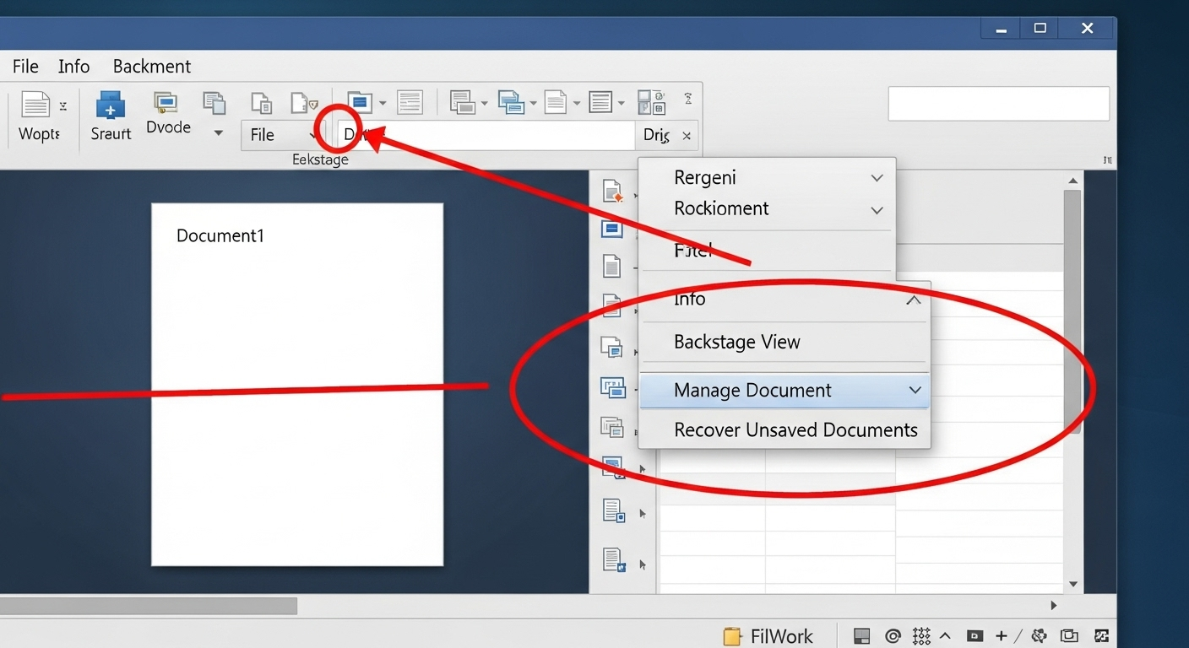Image resolution: width=1189 pixels, height=648 pixels.
Task: Click the Backstage View entry
Action: pos(736,342)
